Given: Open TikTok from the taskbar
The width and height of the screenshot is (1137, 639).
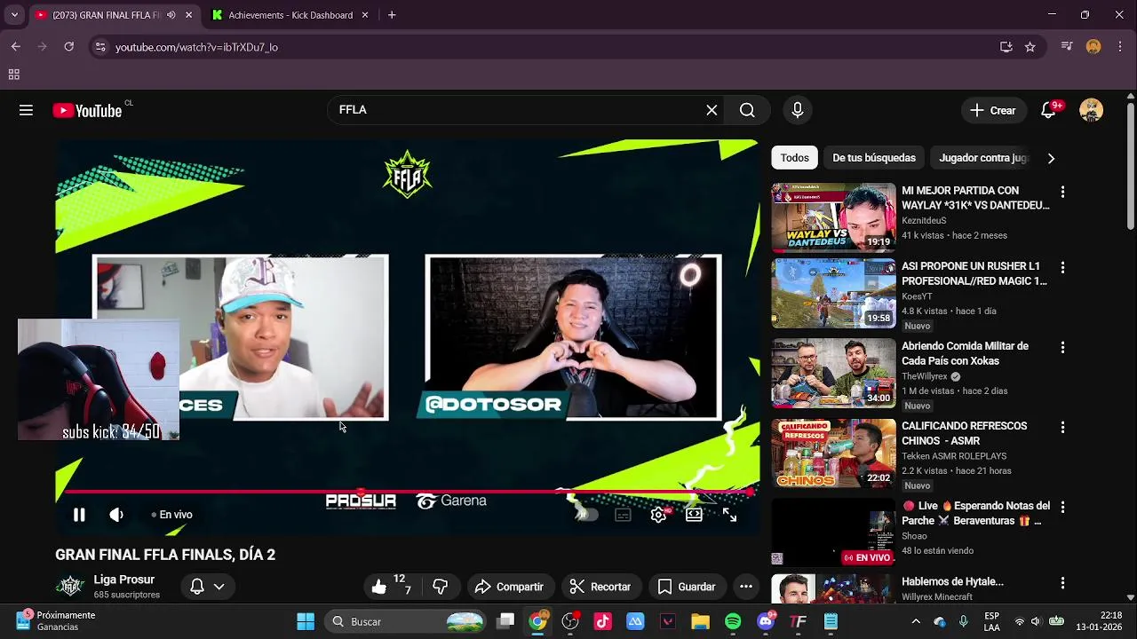Looking at the screenshot, I should point(603,621).
